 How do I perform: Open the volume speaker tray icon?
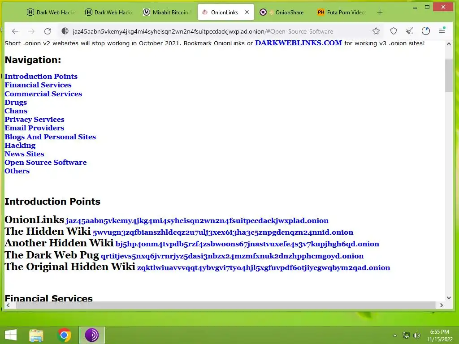[416, 335]
